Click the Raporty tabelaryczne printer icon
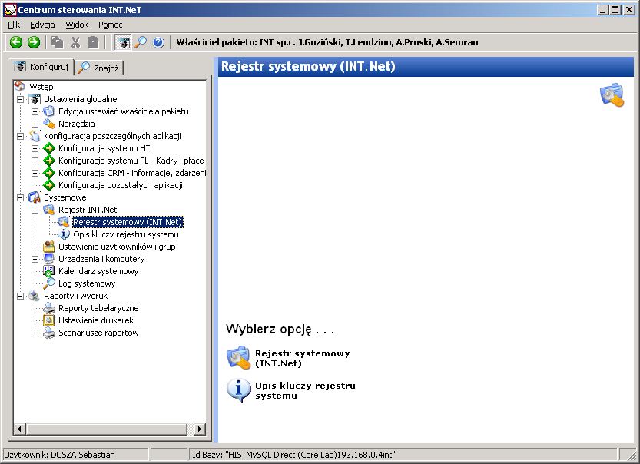 coord(49,308)
